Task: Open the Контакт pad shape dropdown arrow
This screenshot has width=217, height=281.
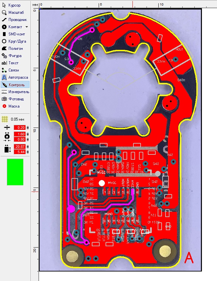Action: pos(27,27)
